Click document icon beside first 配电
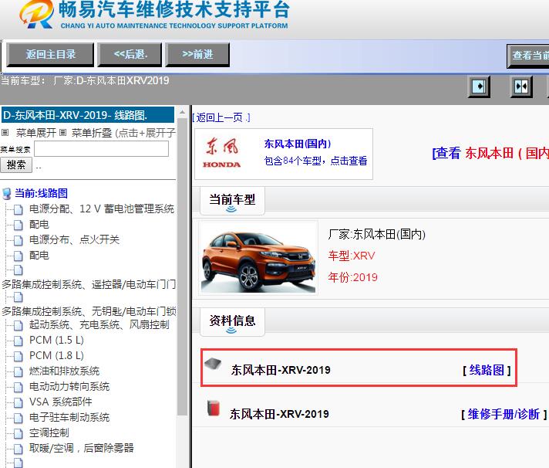Screen dimensions: 549x468 pyautogui.click(x=19, y=225)
